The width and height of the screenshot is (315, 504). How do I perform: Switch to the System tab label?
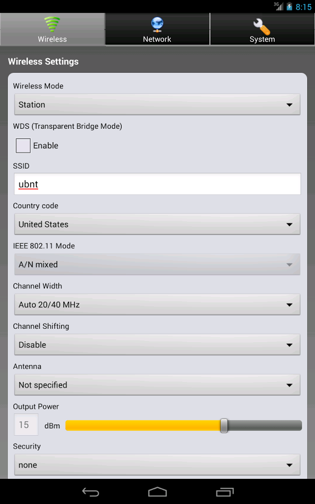[262, 39]
